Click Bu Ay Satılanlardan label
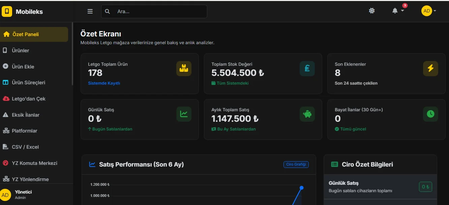The height and width of the screenshot is (205, 449). point(236,129)
